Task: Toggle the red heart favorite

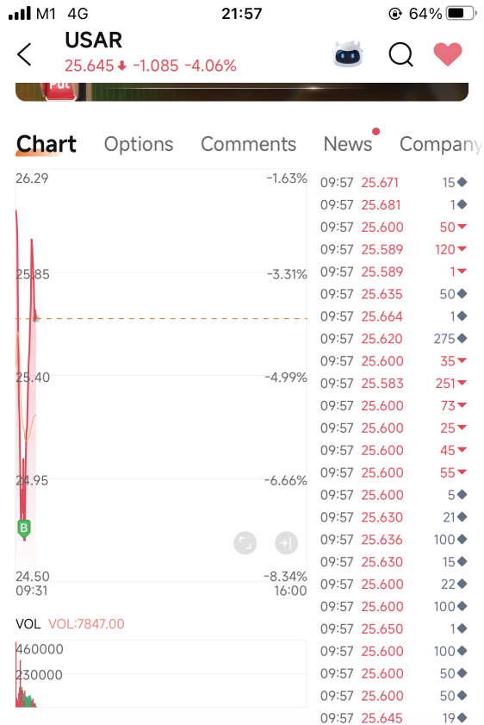Action: pos(448,54)
